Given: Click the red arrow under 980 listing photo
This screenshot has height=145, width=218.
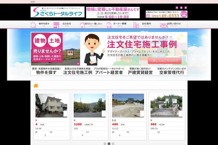Looking at the screenshot, I should coord(151,120).
